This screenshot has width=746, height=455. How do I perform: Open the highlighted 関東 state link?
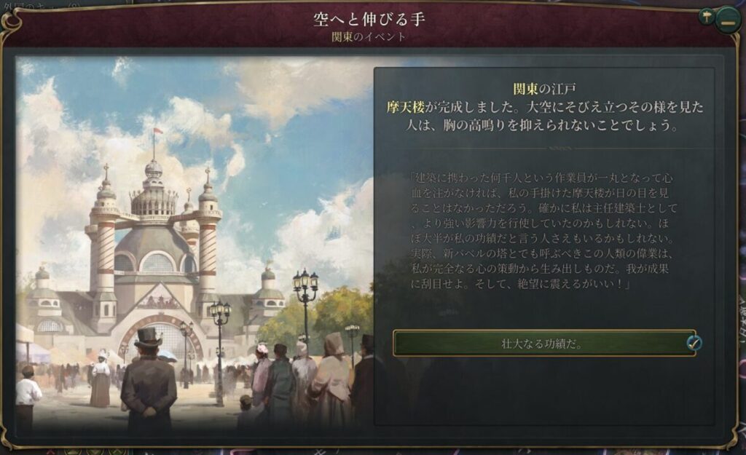click(525, 89)
